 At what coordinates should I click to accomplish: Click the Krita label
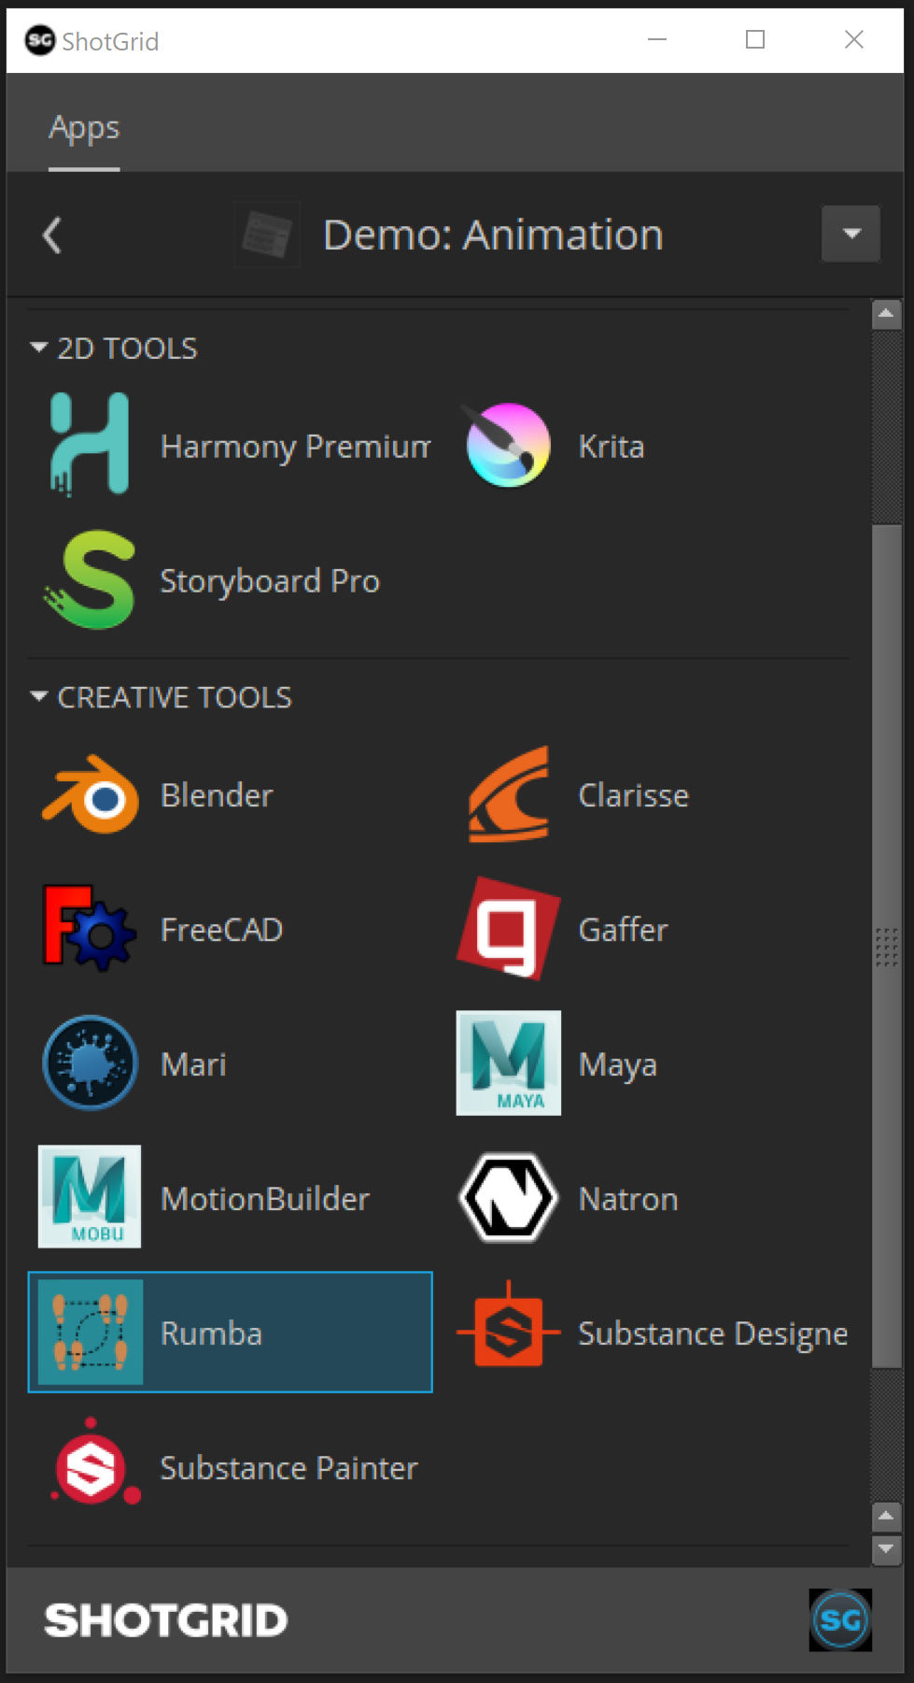tap(612, 447)
